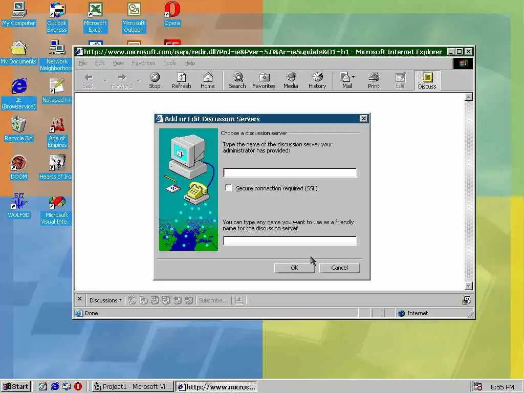Open the Favorites menu
The image size is (524, 393).
coord(143,63)
